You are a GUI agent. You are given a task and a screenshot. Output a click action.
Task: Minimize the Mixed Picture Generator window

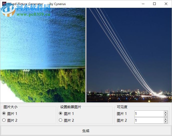pyautogui.click(x=143, y=4)
